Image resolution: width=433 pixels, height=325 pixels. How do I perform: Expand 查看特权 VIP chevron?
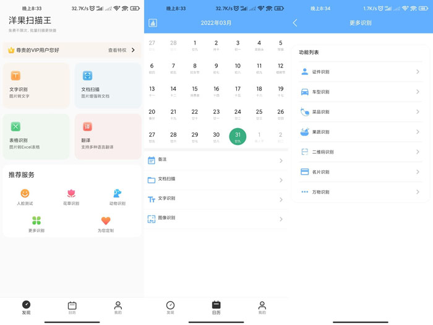click(x=134, y=50)
